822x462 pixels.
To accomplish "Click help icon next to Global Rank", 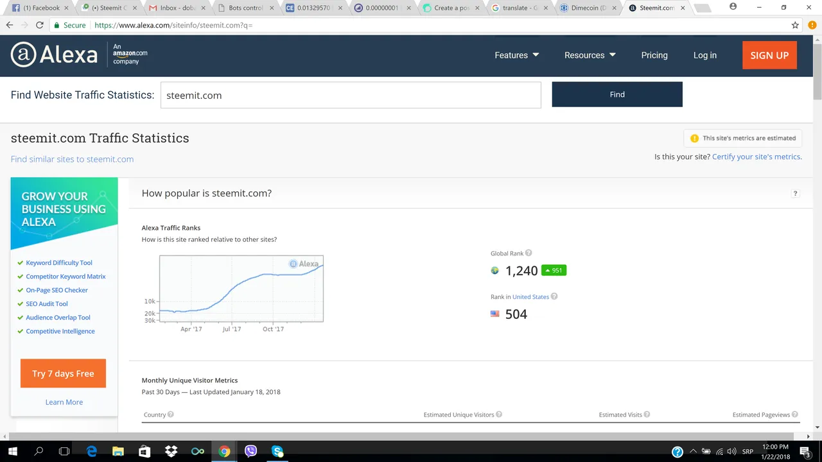I will pyautogui.click(x=529, y=253).
